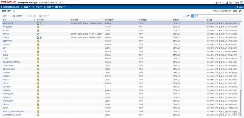244x118 pixels.
Task: Click the CJCDB database icon
Action: [x=2, y=7]
